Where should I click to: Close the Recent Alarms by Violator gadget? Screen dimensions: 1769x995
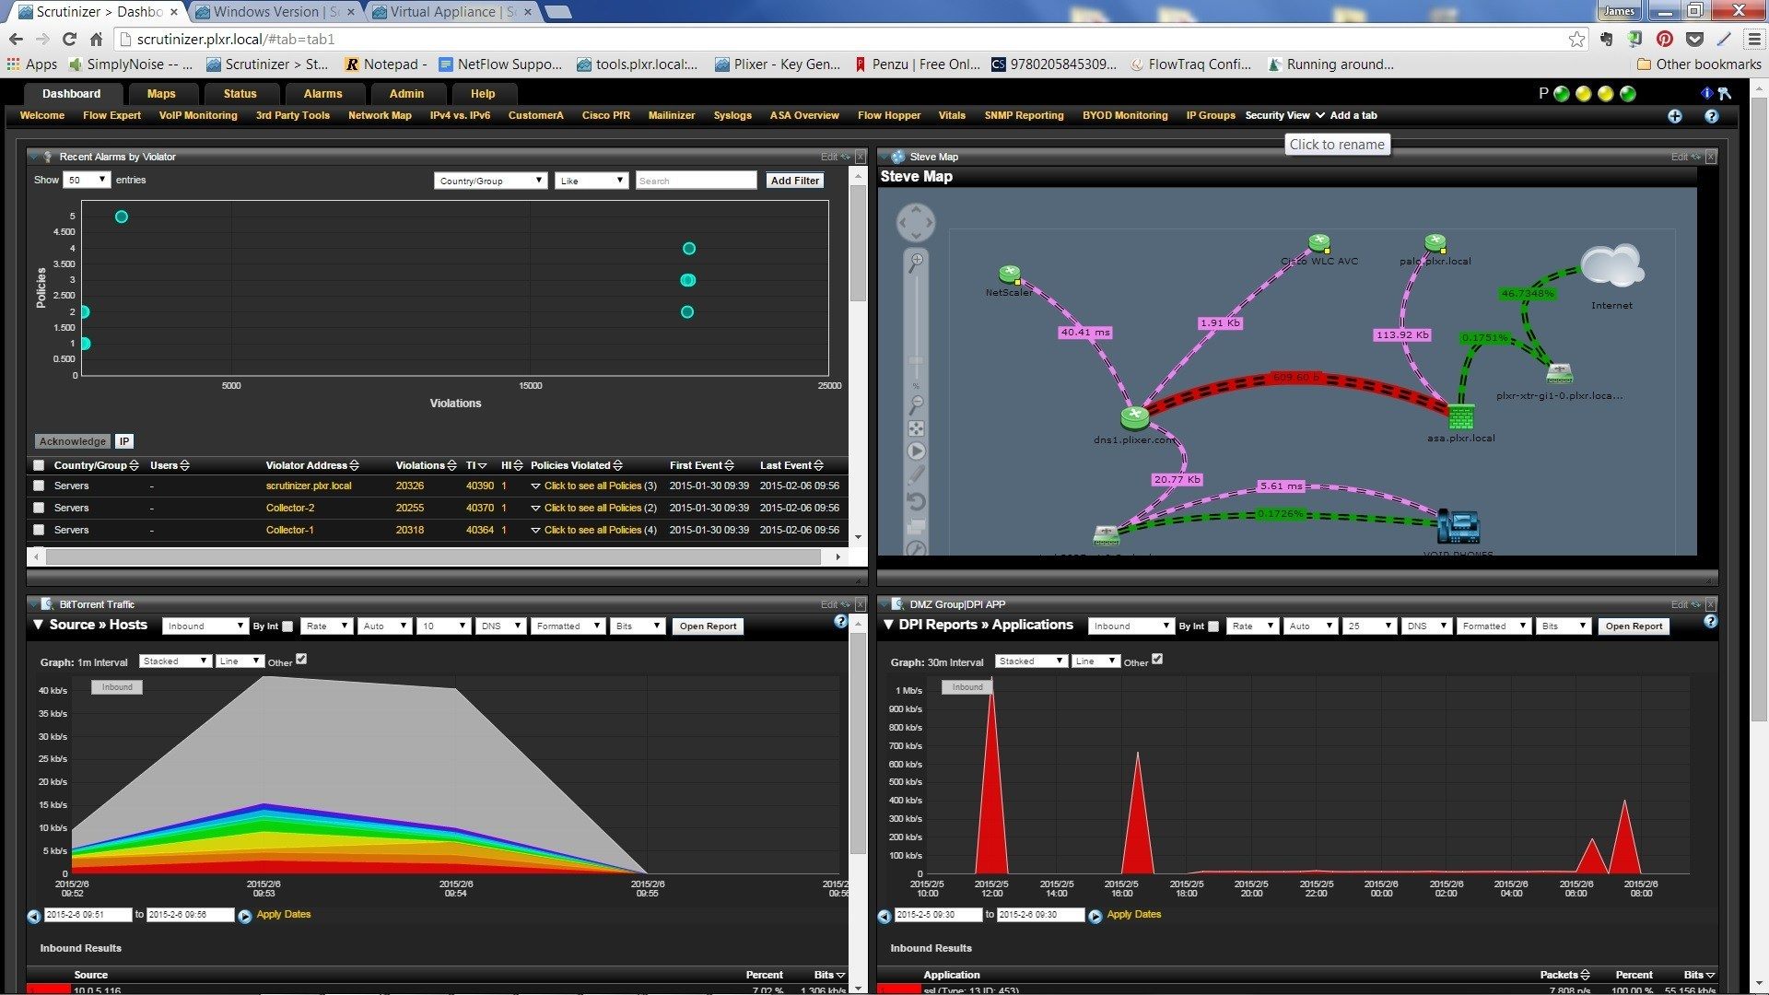click(861, 157)
